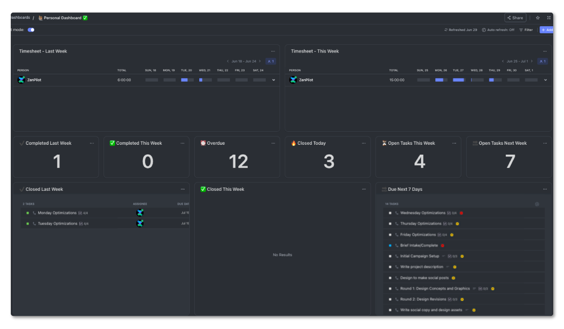This screenshot has height=329, width=564.
Task: Click the Share button
Action: (515, 17)
